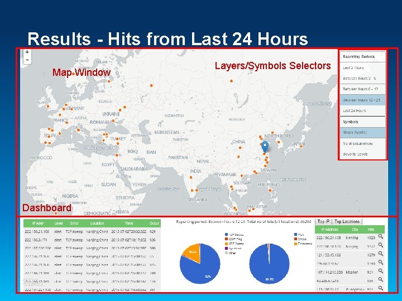Click the reporting period summary text

click(x=243, y=221)
